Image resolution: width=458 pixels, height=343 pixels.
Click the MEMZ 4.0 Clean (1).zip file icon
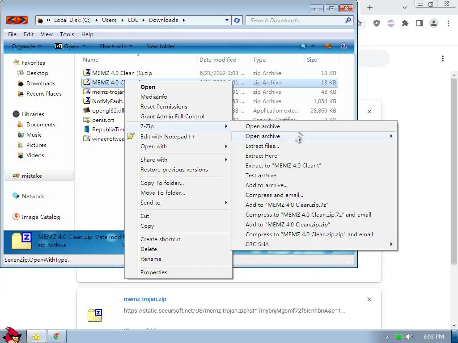[x=87, y=73]
